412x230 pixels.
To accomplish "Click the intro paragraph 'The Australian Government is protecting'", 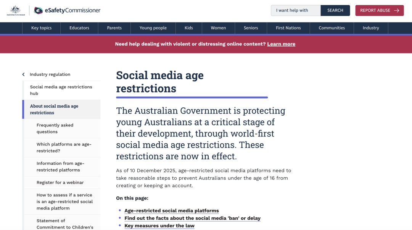I will pos(201,133).
